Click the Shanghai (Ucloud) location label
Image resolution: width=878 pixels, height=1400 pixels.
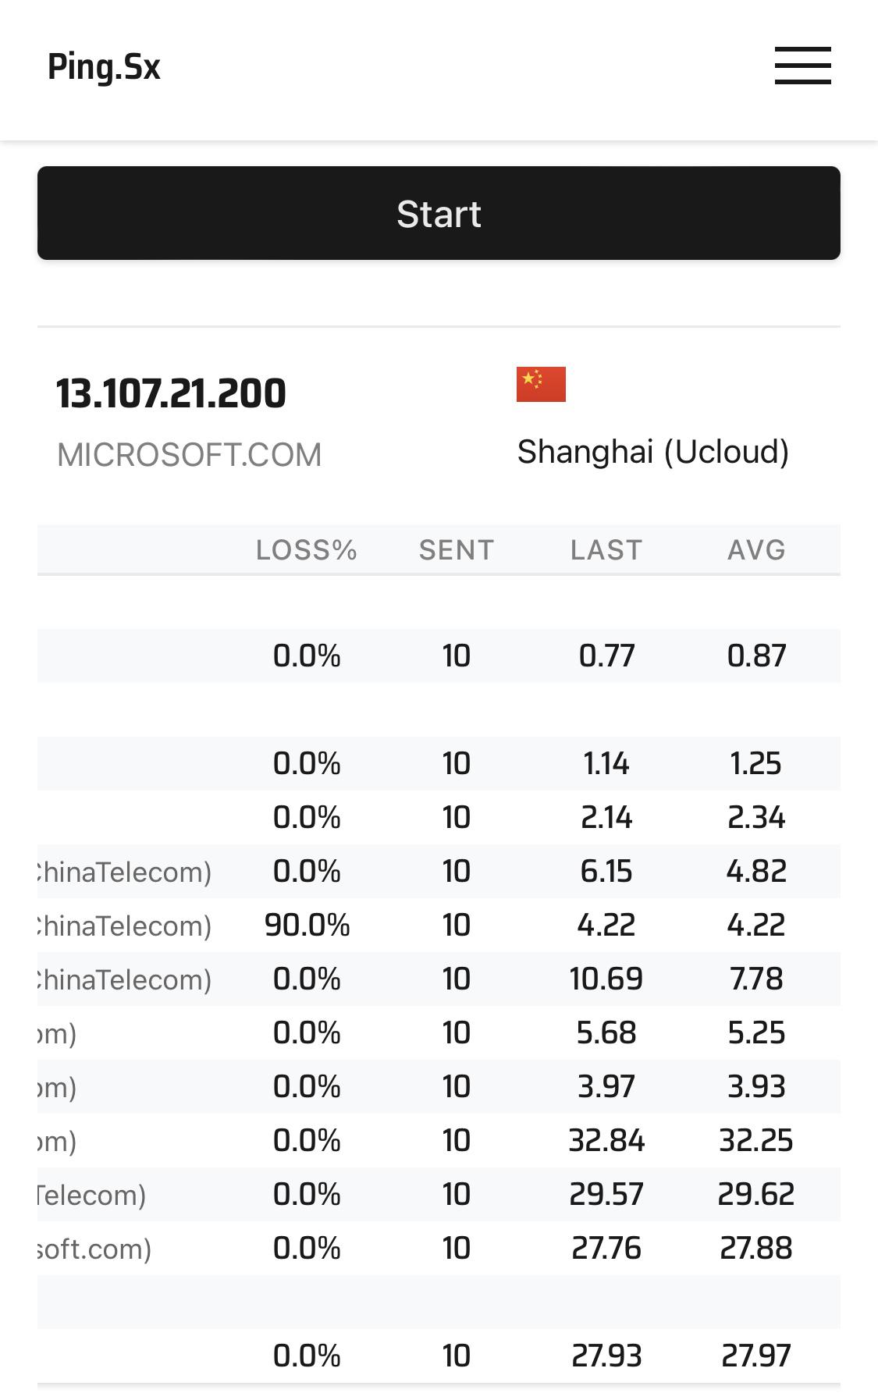652,452
